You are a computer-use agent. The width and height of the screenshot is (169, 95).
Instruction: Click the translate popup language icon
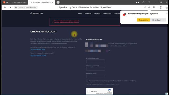point(124,14)
